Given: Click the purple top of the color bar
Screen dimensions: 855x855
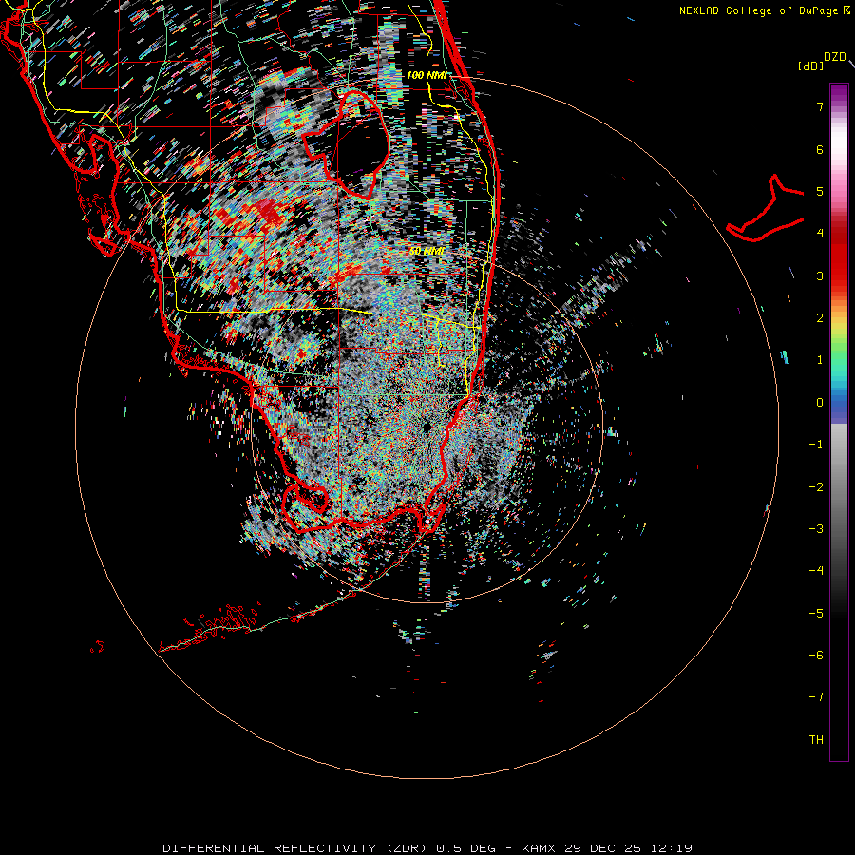Looking at the screenshot, I should tap(839, 93).
